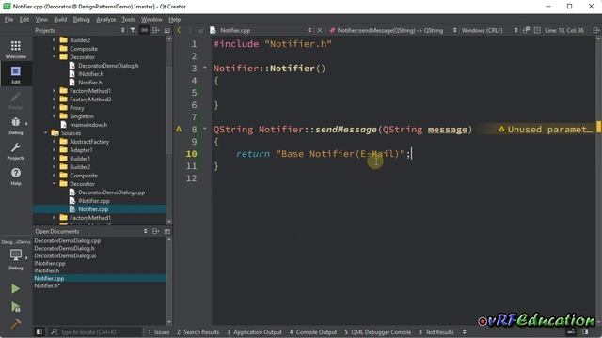The image size is (602, 338).
Task: Split the Projects panel
Action: (x=156, y=30)
